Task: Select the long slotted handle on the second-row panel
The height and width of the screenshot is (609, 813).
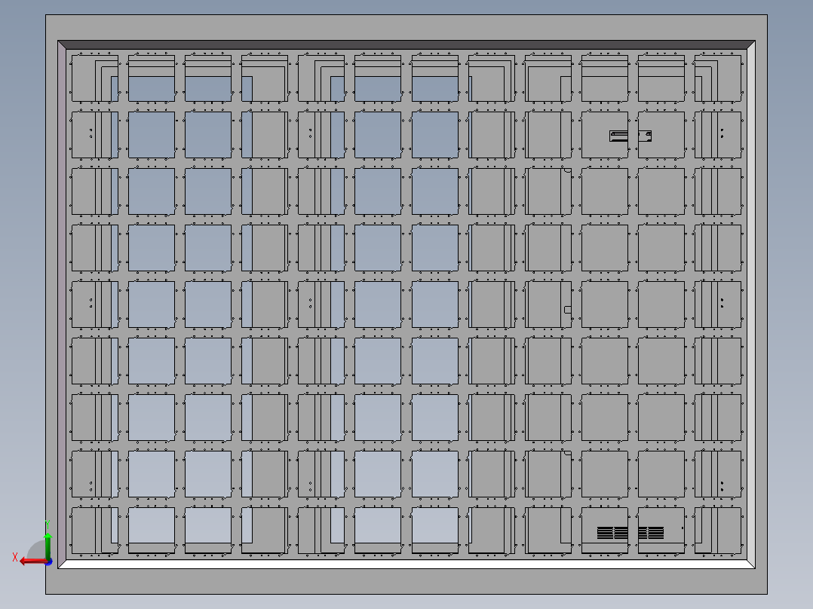Action: click(618, 136)
